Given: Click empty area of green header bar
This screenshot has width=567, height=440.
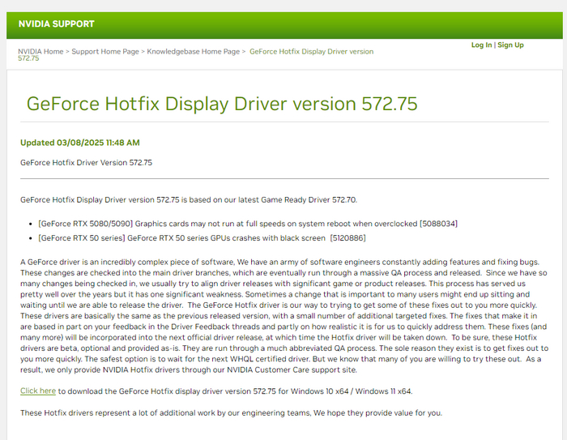Looking at the screenshot, I should point(324,24).
